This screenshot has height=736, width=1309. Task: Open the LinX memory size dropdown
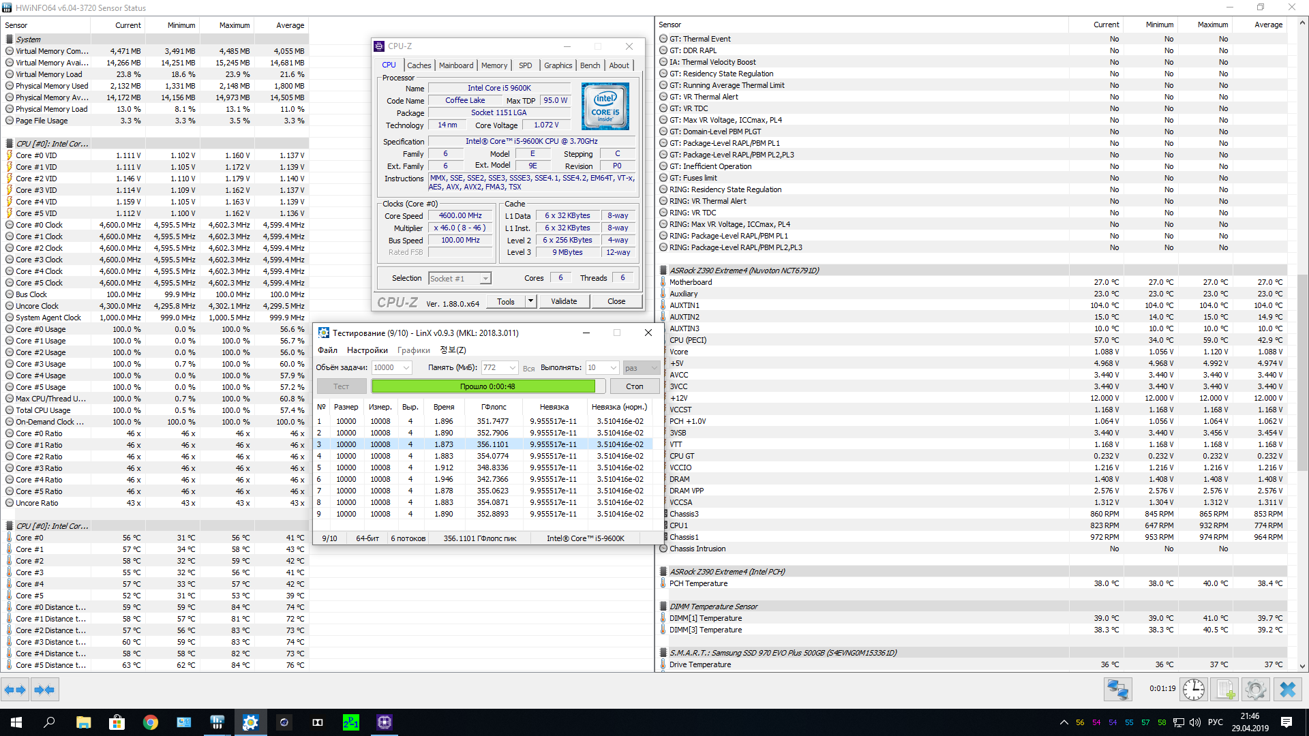pyautogui.click(x=513, y=368)
